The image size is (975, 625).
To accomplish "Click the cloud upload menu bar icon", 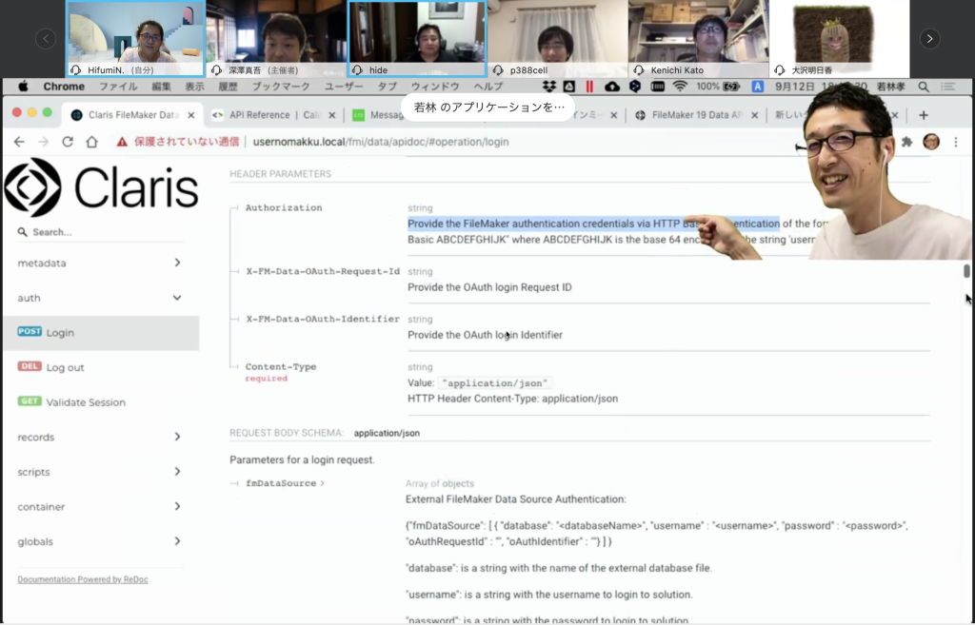I will 612,87.
